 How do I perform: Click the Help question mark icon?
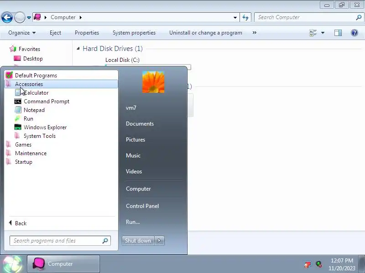(x=355, y=33)
